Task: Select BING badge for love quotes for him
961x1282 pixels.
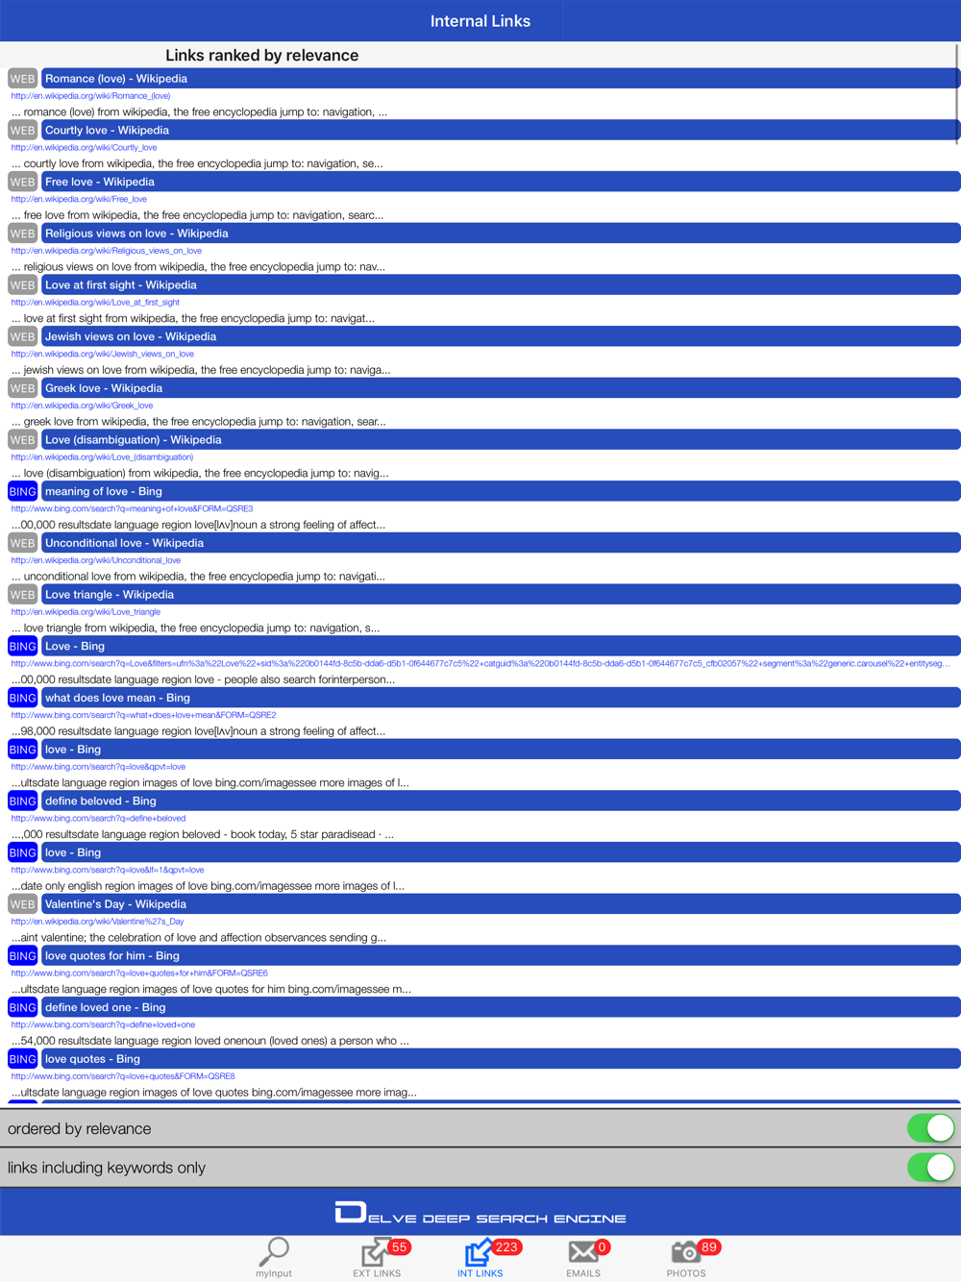Action: (22, 956)
